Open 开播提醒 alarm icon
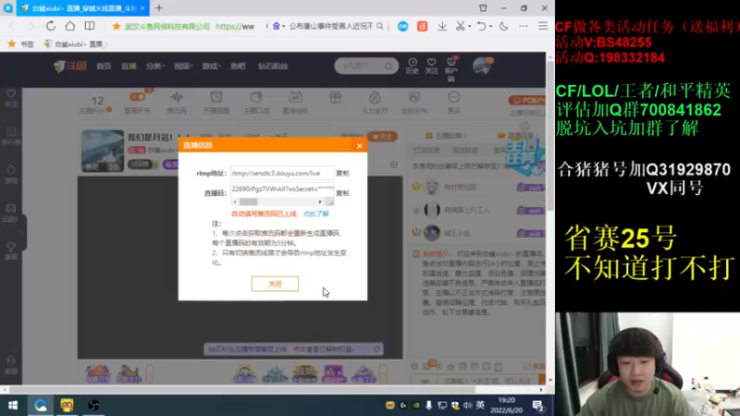 pyautogui.click(x=216, y=103)
